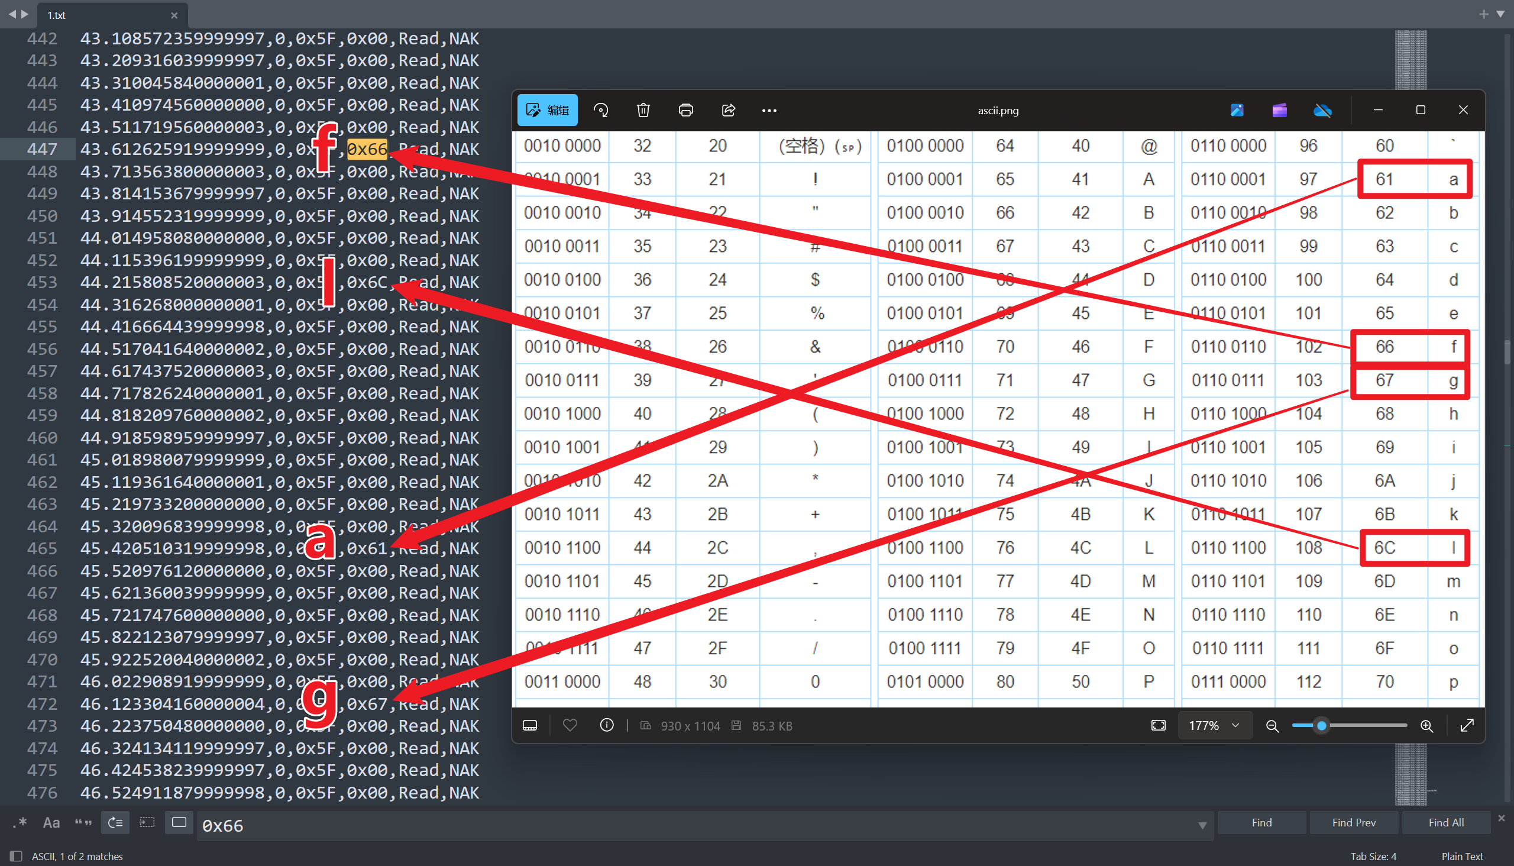This screenshot has height=866, width=1514.
Task: Click the '930 x 1104' dimensions text
Action: coord(690,726)
